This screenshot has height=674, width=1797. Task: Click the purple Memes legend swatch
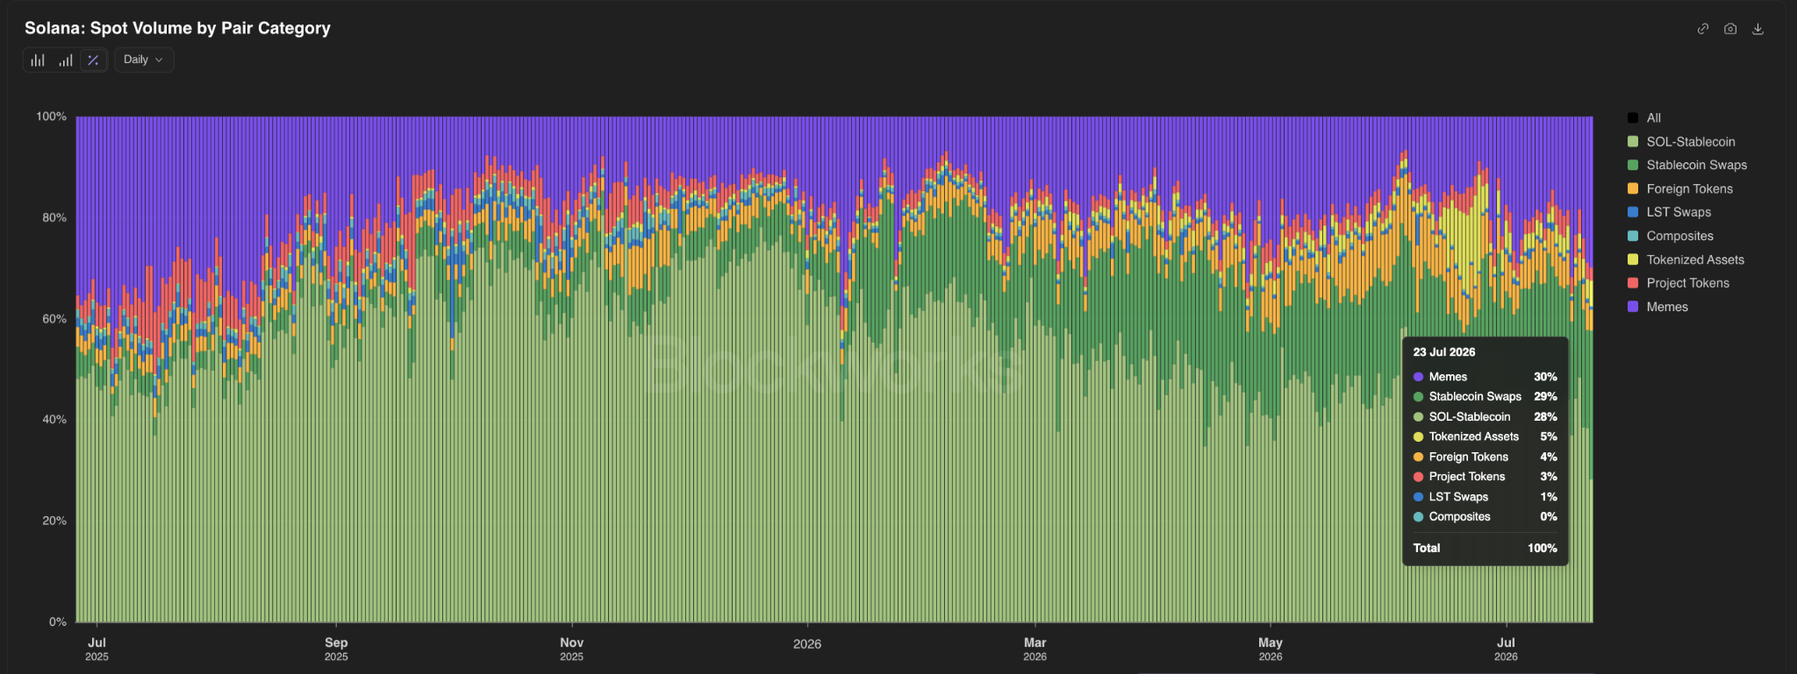pyautogui.click(x=1633, y=307)
